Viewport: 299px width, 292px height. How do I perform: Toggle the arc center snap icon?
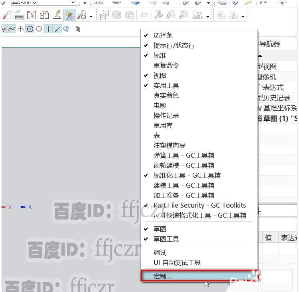click(30, 29)
